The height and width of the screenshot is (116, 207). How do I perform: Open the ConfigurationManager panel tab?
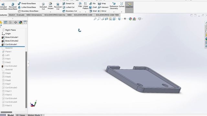pyautogui.click(x=11, y=22)
